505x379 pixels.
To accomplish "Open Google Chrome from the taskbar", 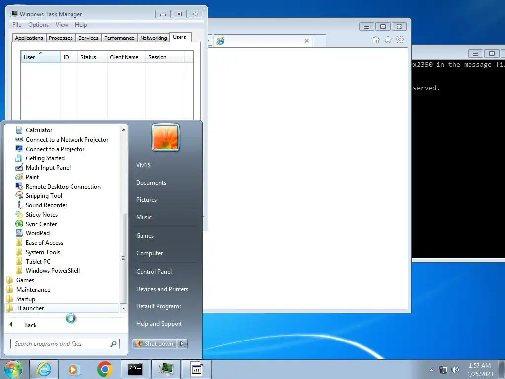I will coord(105,369).
